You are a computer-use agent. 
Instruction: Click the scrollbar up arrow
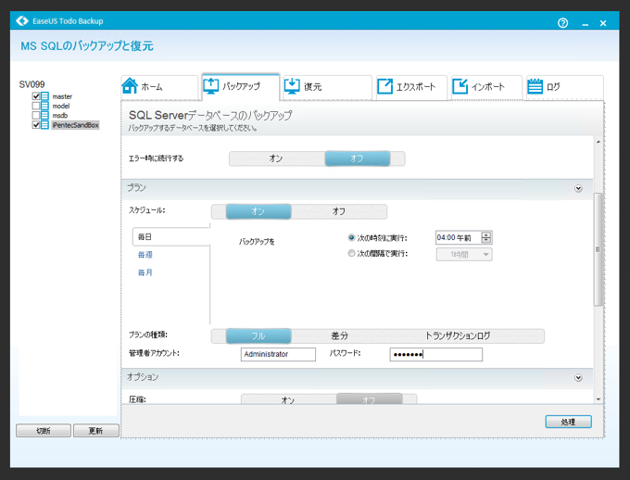tap(598, 142)
